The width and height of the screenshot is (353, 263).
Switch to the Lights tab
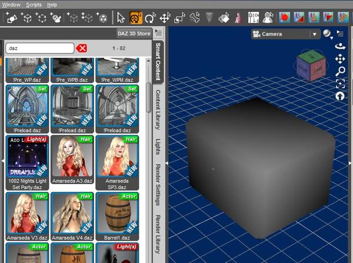[x=158, y=147]
